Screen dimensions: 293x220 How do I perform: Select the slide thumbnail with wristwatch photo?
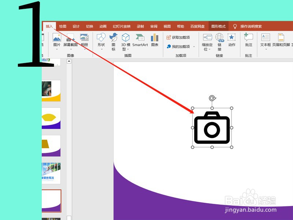[51, 91]
